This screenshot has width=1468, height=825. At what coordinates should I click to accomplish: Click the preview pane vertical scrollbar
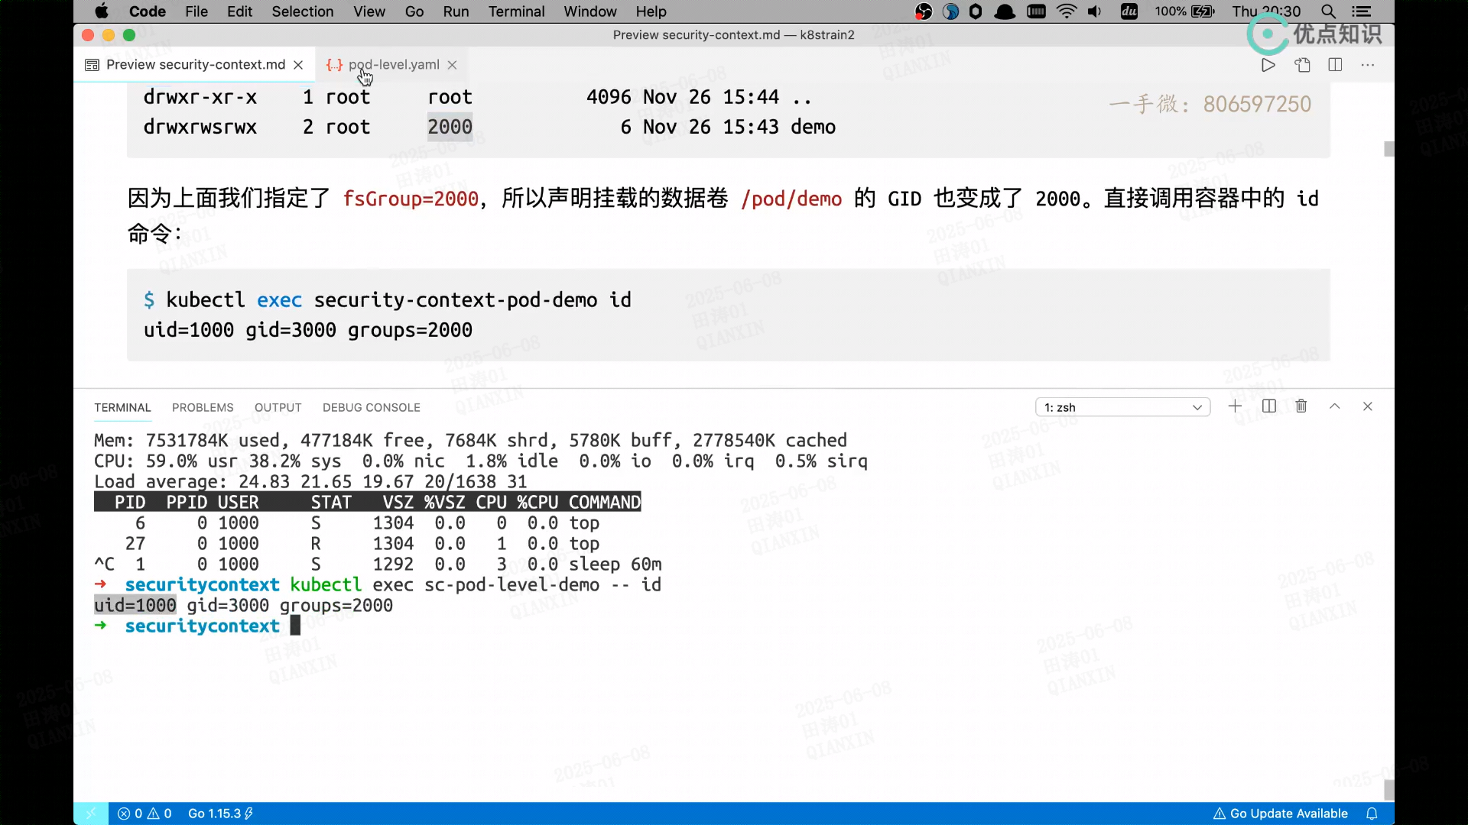coord(1388,149)
